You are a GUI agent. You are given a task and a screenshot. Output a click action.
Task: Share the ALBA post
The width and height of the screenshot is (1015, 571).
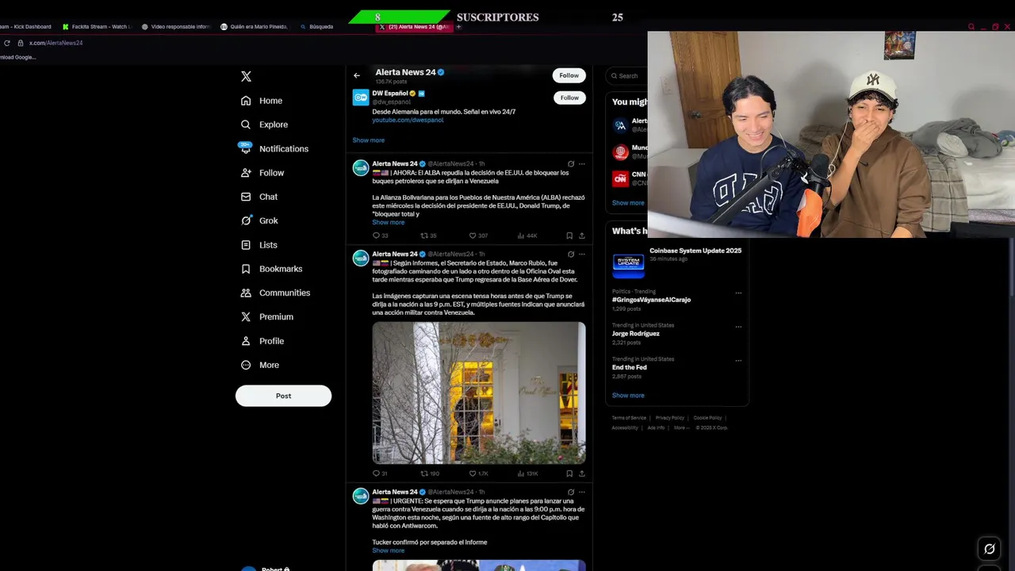pos(582,236)
